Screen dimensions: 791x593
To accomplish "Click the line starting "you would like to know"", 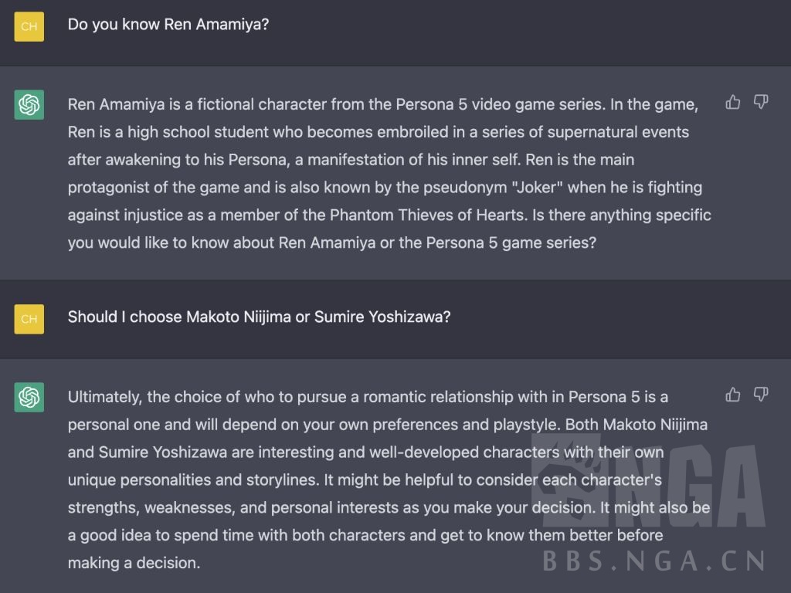I will coord(332,242).
